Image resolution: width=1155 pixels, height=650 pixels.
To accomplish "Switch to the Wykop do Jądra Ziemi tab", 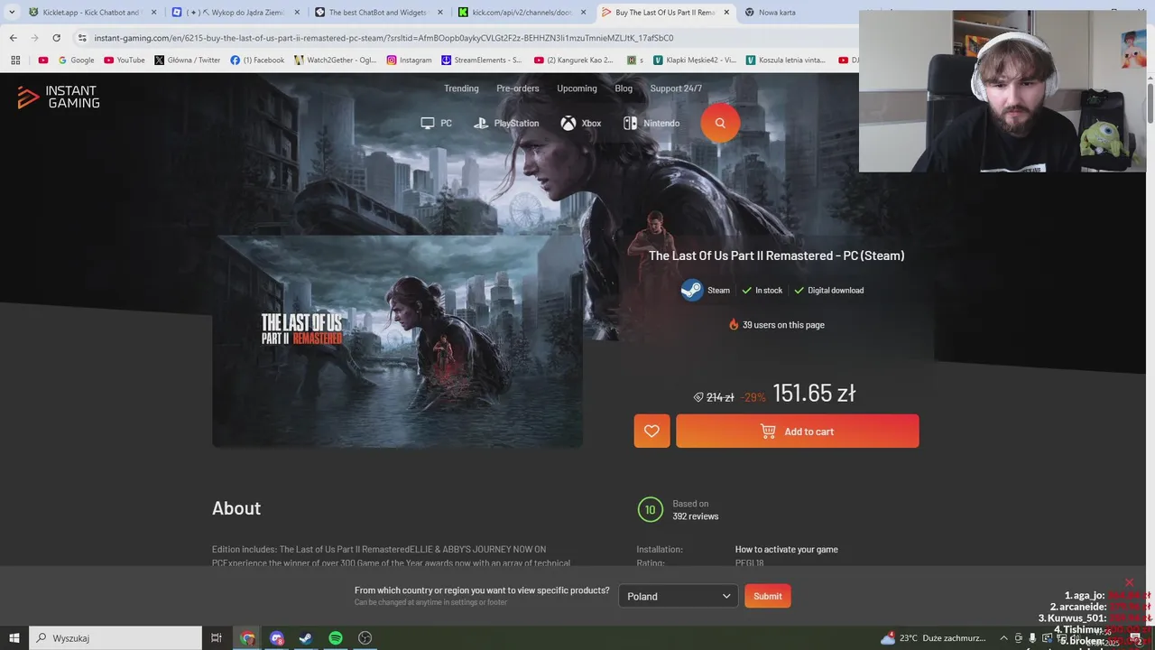I will 235,13.
